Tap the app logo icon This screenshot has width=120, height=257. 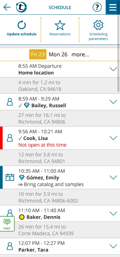point(21,7)
